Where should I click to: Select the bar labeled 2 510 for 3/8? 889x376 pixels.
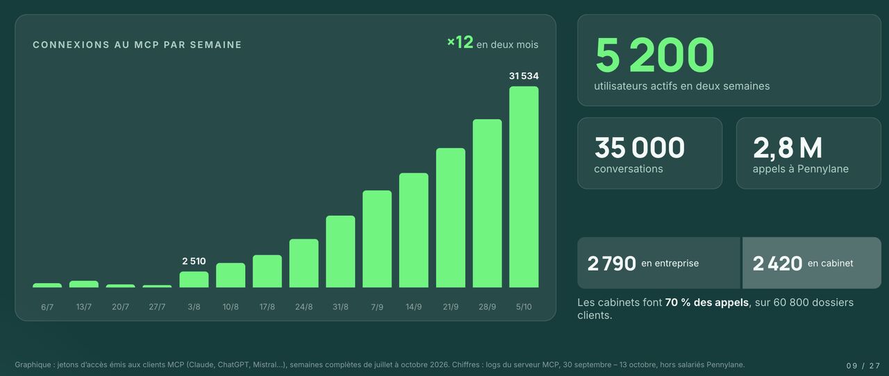tap(194, 280)
